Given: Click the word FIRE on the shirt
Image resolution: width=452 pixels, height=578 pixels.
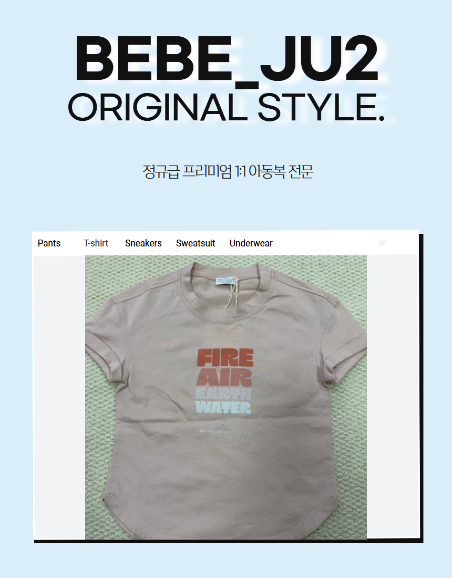Looking at the screenshot, I should [225, 357].
